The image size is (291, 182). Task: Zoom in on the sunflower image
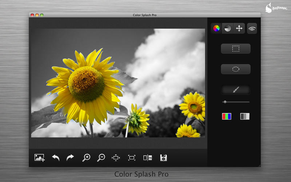point(86,158)
